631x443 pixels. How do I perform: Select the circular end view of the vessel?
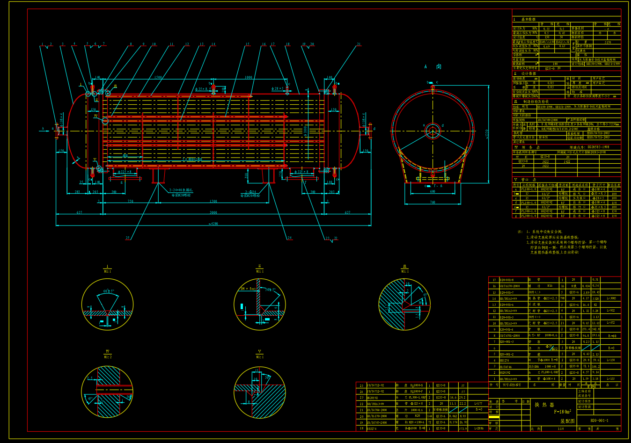432,129
